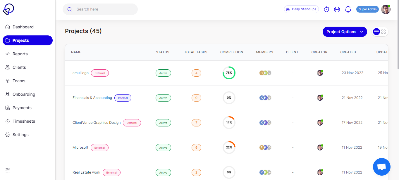Click the Super Admin role badge

pos(367,9)
